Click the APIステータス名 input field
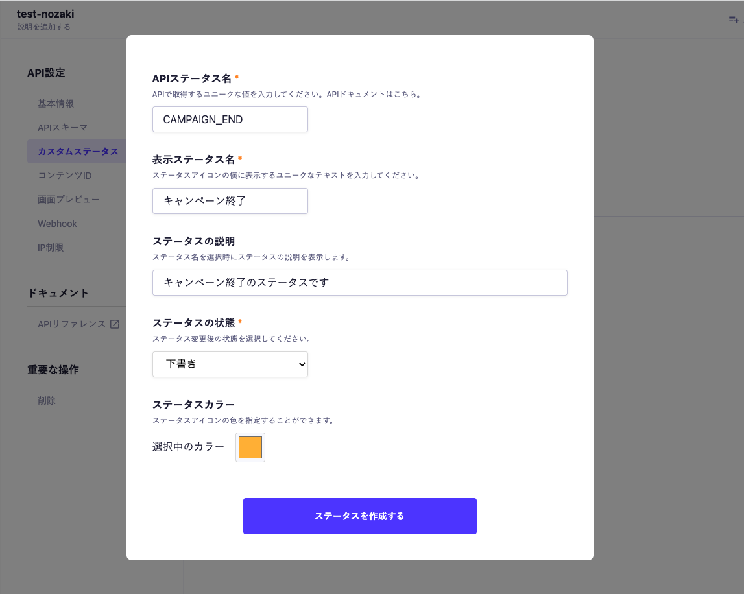The width and height of the screenshot is (744, 594). tap(230, 120)
